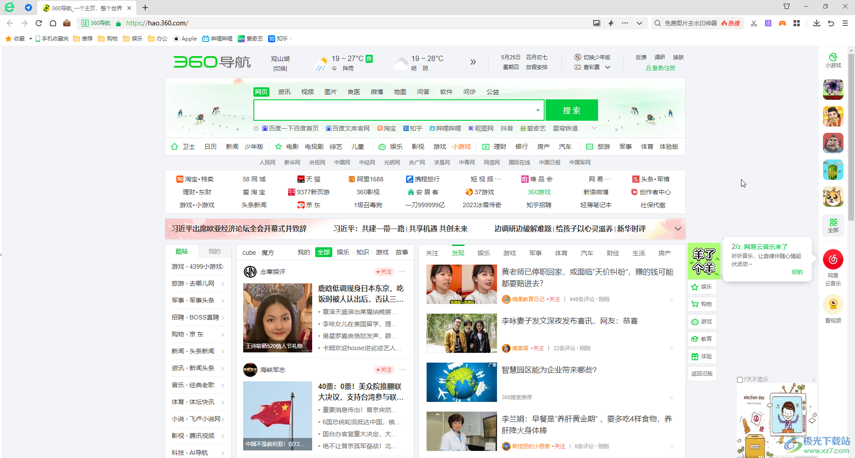Open the 黄老师已停职回家 news thumbnail
This screenshot has height=458, width=855.
(461, 284)
